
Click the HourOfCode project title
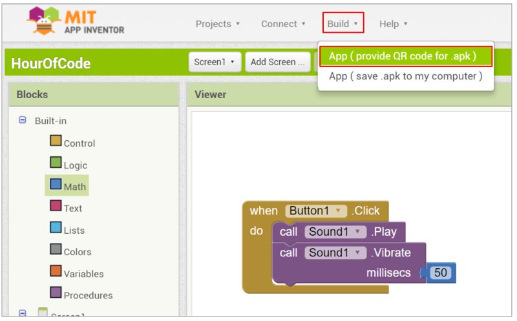pos(51,63)
